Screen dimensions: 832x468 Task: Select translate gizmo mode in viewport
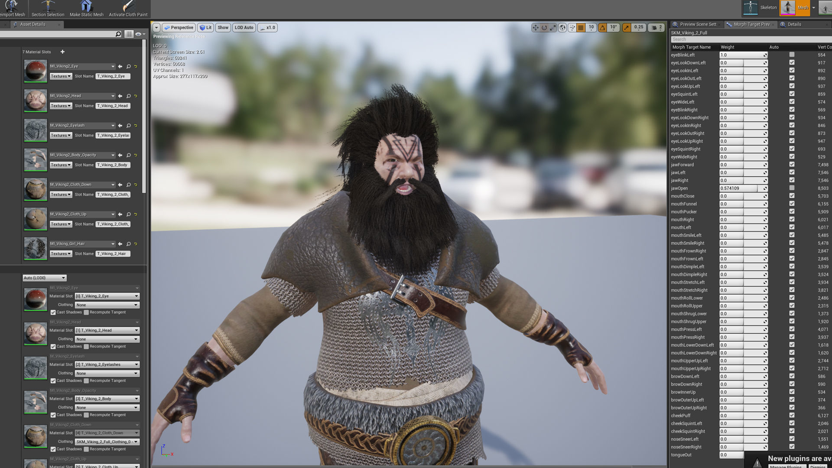point(536,27)
